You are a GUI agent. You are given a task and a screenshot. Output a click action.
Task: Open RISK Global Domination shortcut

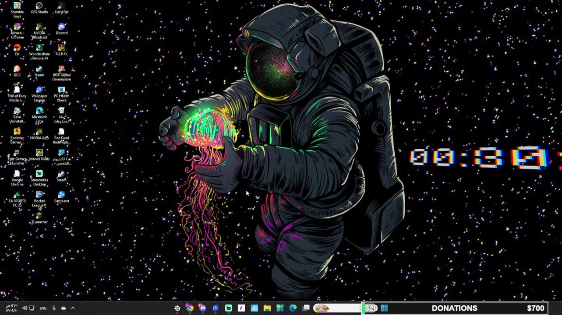click(x=61, y=73)
